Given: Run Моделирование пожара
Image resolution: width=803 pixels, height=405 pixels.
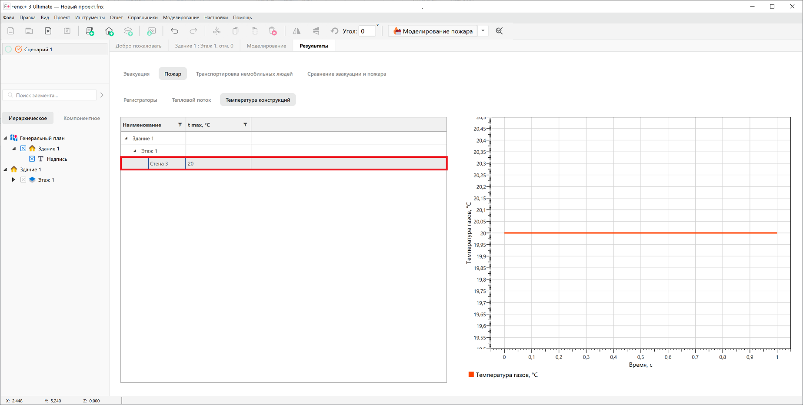Looking at the screenshot, I should [433, 31].
